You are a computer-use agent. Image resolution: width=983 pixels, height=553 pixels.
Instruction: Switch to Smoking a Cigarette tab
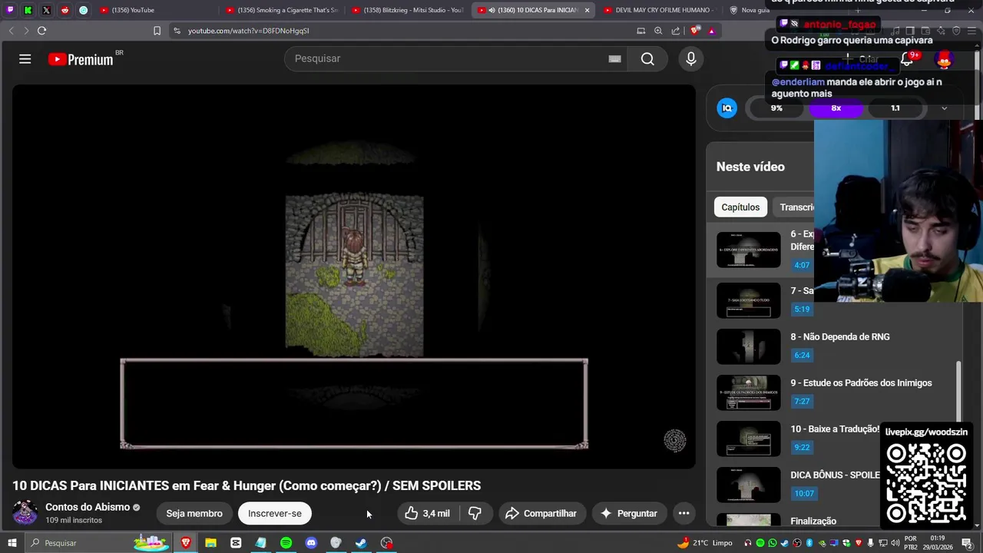pyautogui.click(x=283, y=10)
